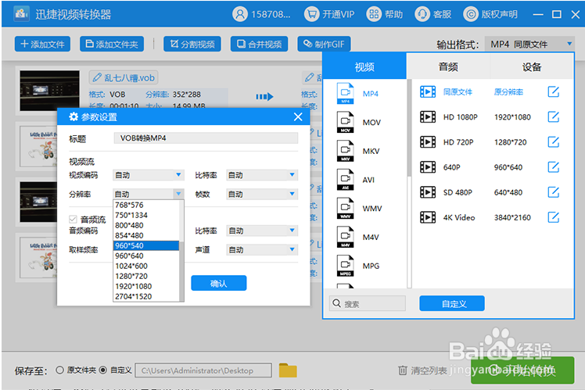Choose 1920*1080 in the resolution list

[x=146, y=286]
